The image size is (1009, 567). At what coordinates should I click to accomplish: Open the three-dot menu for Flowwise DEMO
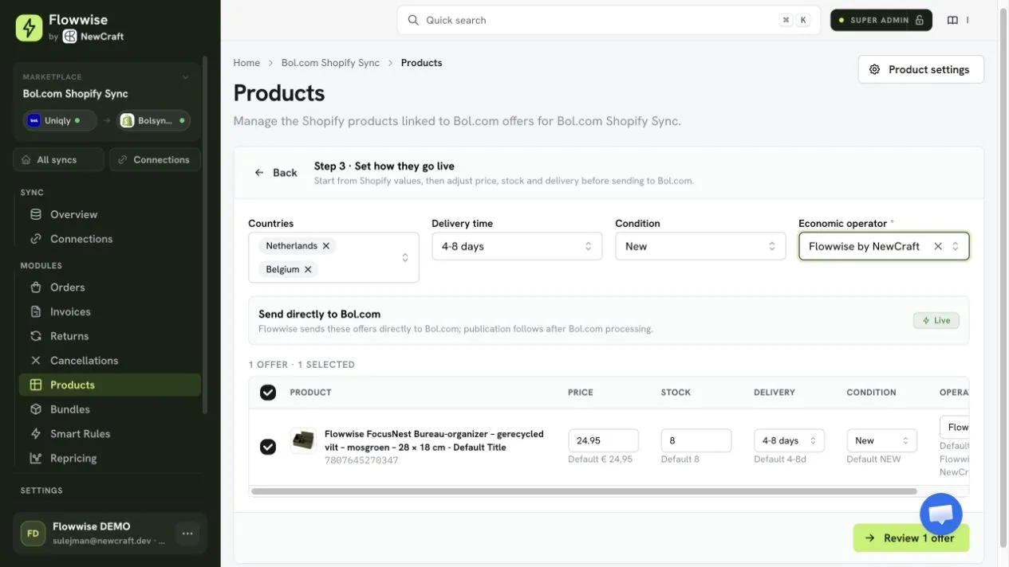tap(187, 534)
